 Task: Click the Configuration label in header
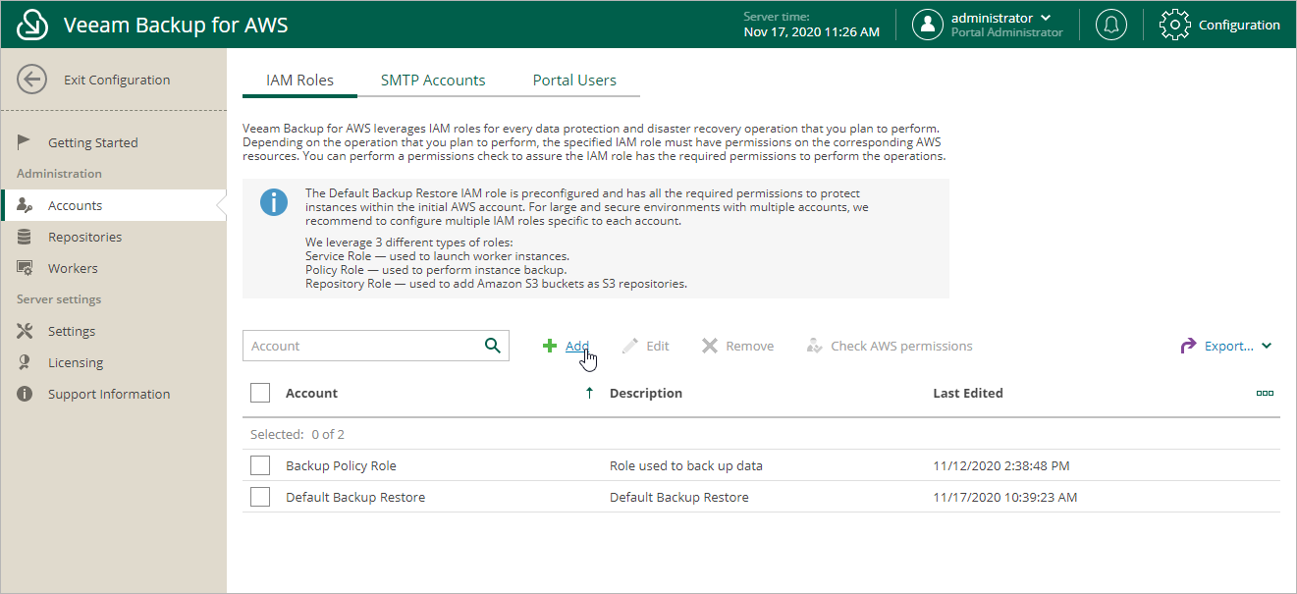click(x=1239, y=25)
